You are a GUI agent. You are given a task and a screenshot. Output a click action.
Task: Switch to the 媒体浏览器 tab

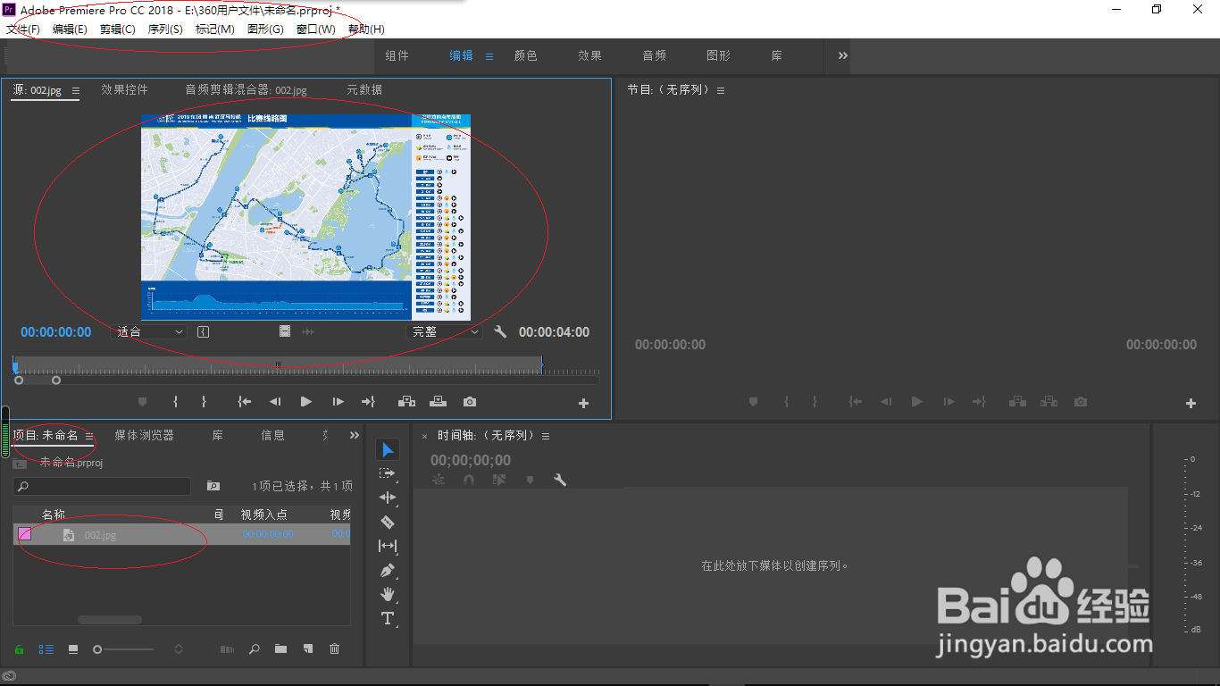tap(144, 435)
